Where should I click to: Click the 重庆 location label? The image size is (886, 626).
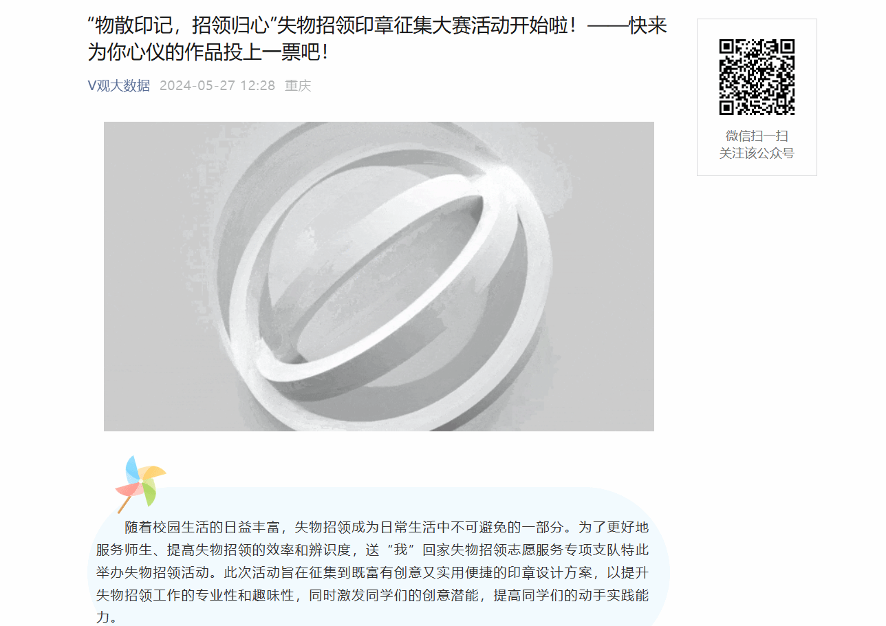[x=298, y=85]
